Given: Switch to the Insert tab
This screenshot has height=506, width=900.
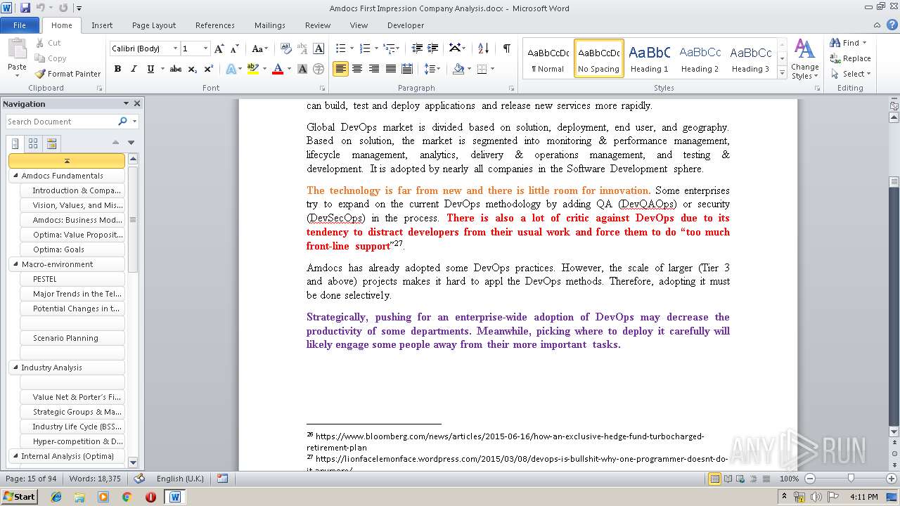Looking at the screenshot, I should pyautogui.click(x=102, y=25).
